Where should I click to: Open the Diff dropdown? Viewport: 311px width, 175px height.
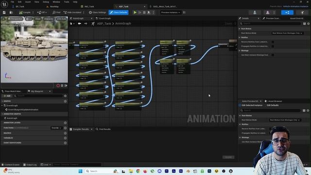click(x=42, y=13)
